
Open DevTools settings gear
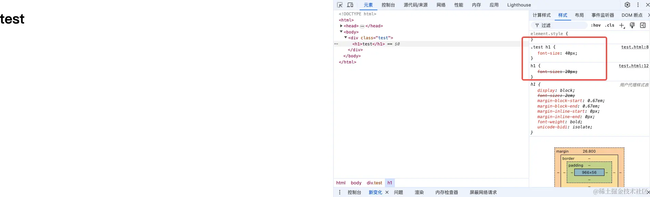pos(627,5)
